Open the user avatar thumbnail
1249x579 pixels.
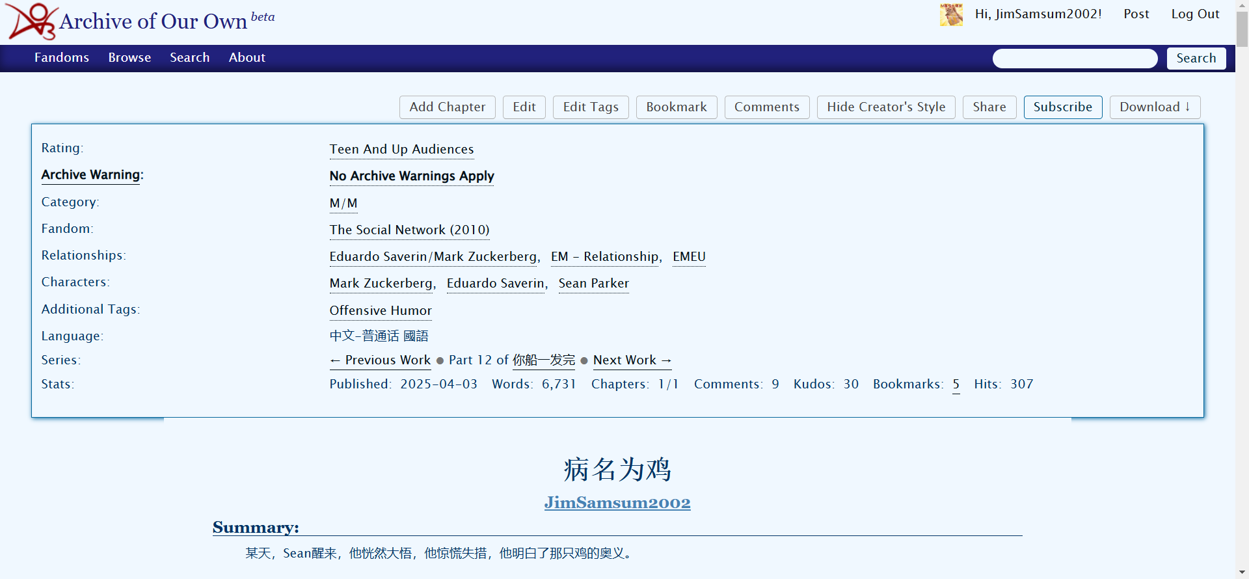tap(951, 14)
